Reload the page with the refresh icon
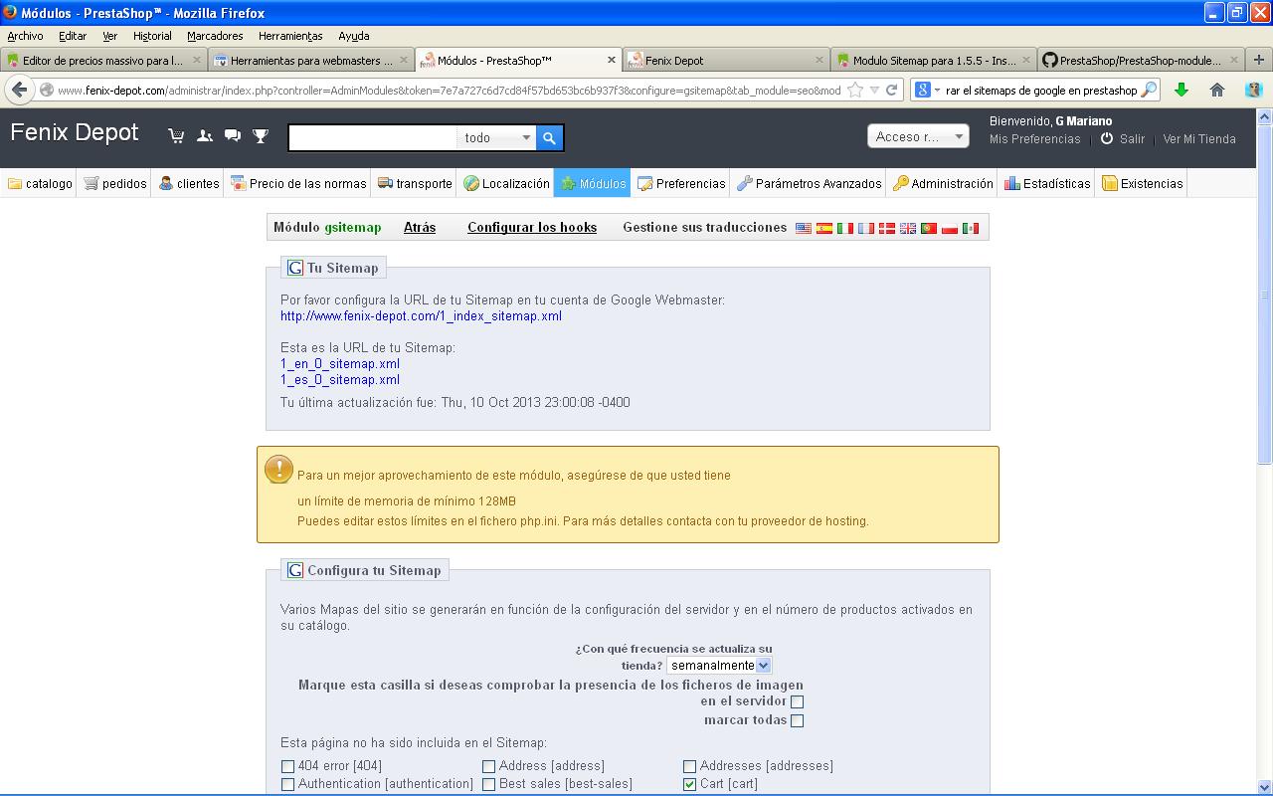The width and height of the screenshot is (1273, 796). pos(892,90)
